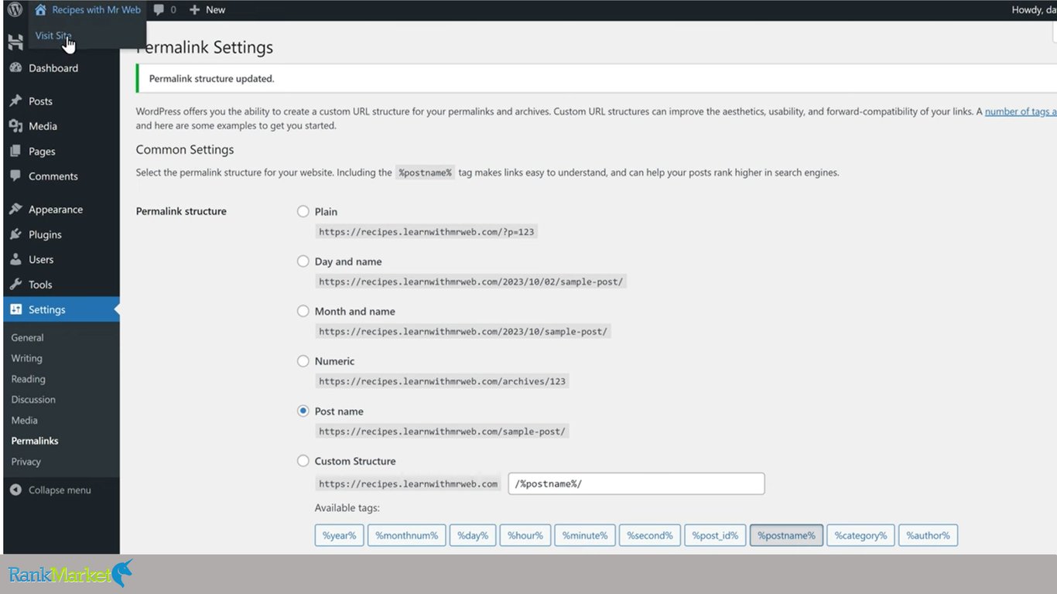Open the Tools menu
Viewport: 1057px width, 594px height.
click(x=40, y=285)
